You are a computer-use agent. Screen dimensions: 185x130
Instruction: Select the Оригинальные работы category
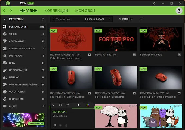tap(24, 85)
